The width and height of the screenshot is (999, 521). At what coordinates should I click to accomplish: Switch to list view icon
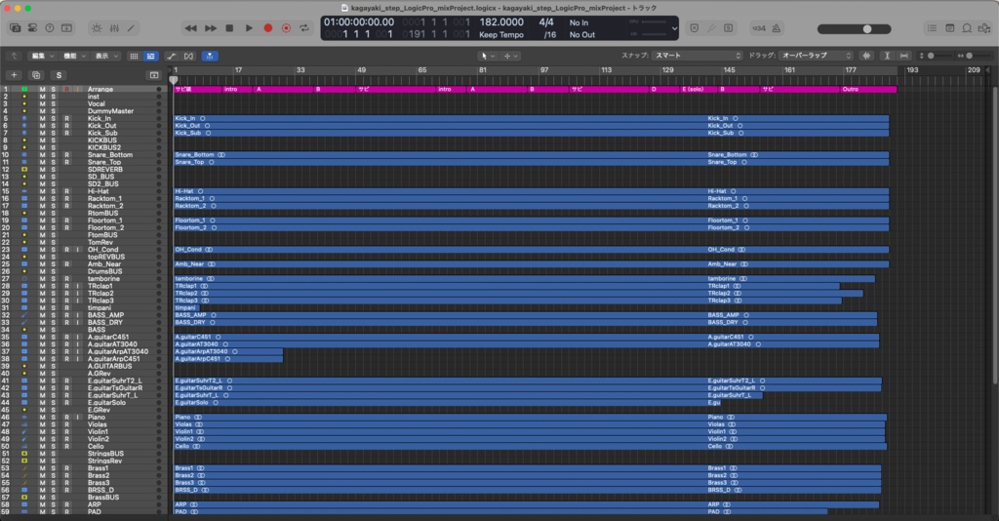150,56
